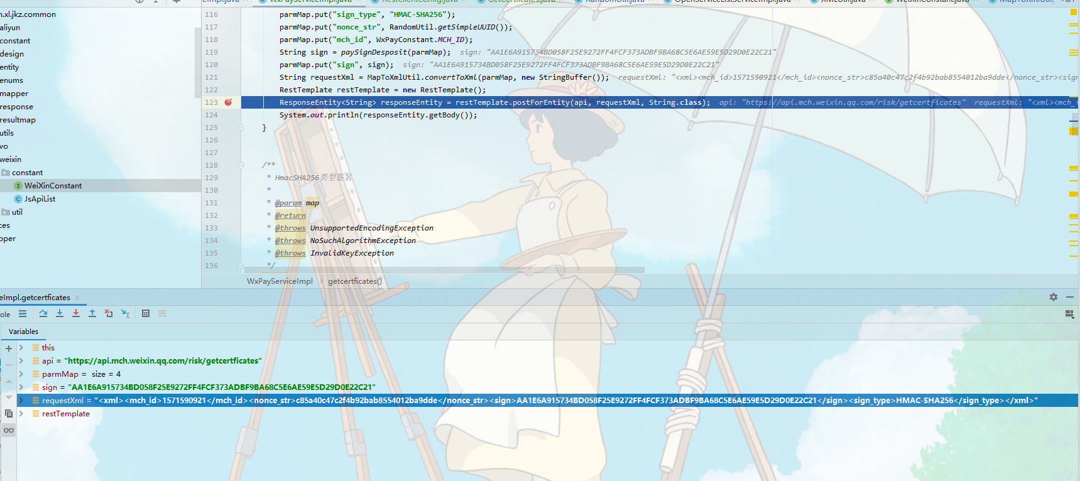The height and width of the screenshot is (481, 1080).
Task: Open the Evaluate Expression calculator icon
Action: click(x=146, y=313)
